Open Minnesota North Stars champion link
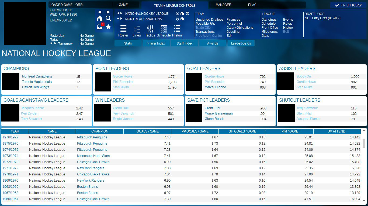This screenshot has width=368, height=206. tap(93, 156)
